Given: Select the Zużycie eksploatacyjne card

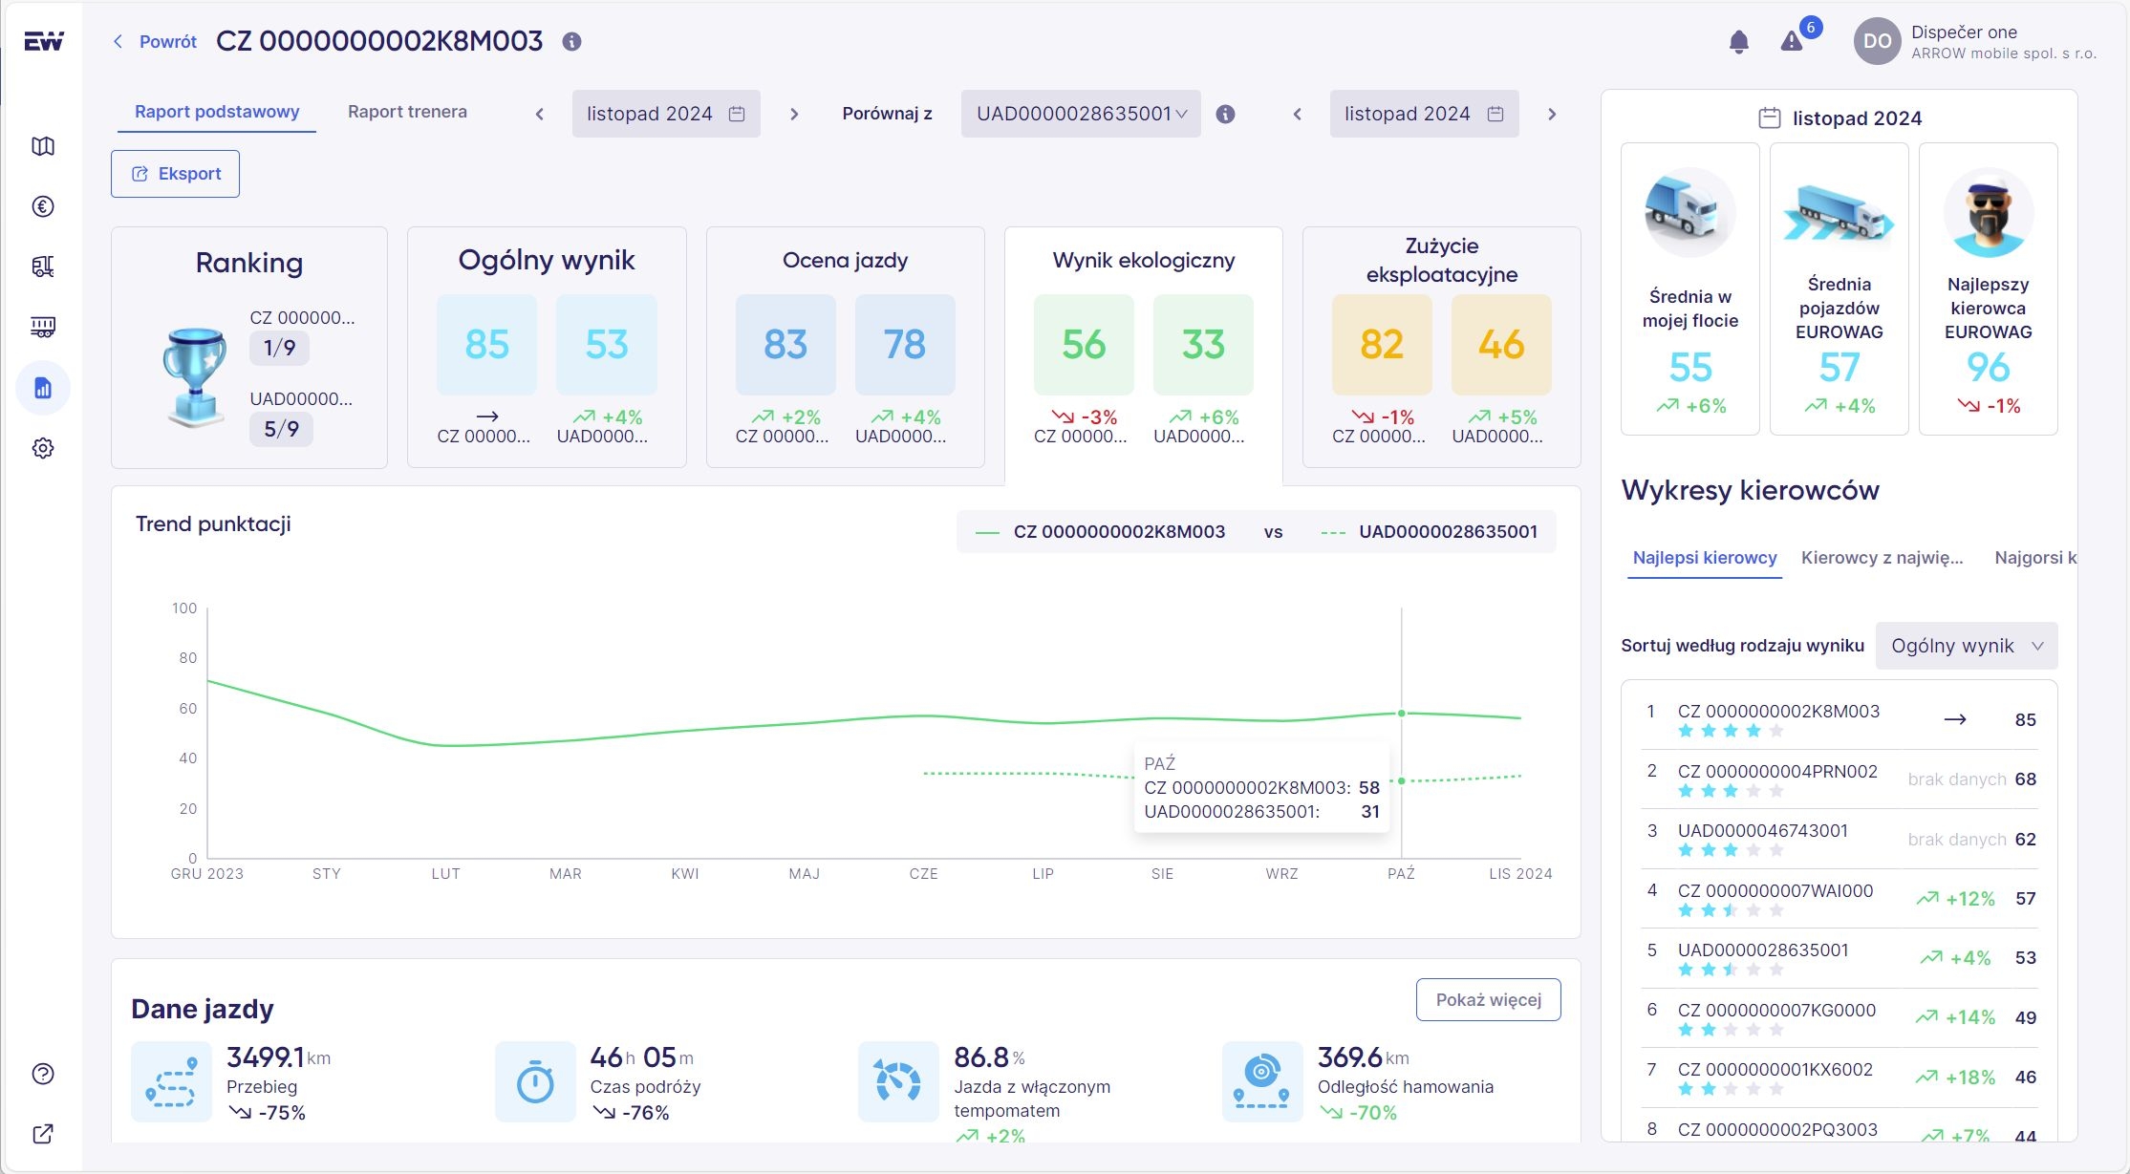Looking at the screenshot, I should [x=1441, y=347].
